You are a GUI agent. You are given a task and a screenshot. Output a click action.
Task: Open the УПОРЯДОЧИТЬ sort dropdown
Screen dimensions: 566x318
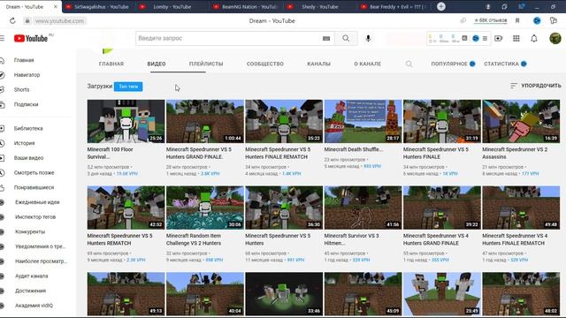tap(536, 86)
